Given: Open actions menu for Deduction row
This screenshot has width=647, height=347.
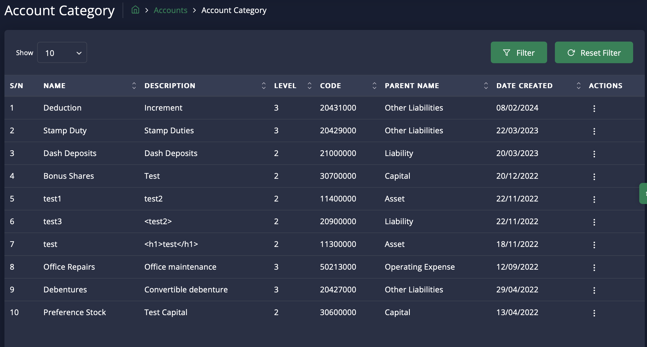Looking at the screenshot, I should click(x=594, y=108).
